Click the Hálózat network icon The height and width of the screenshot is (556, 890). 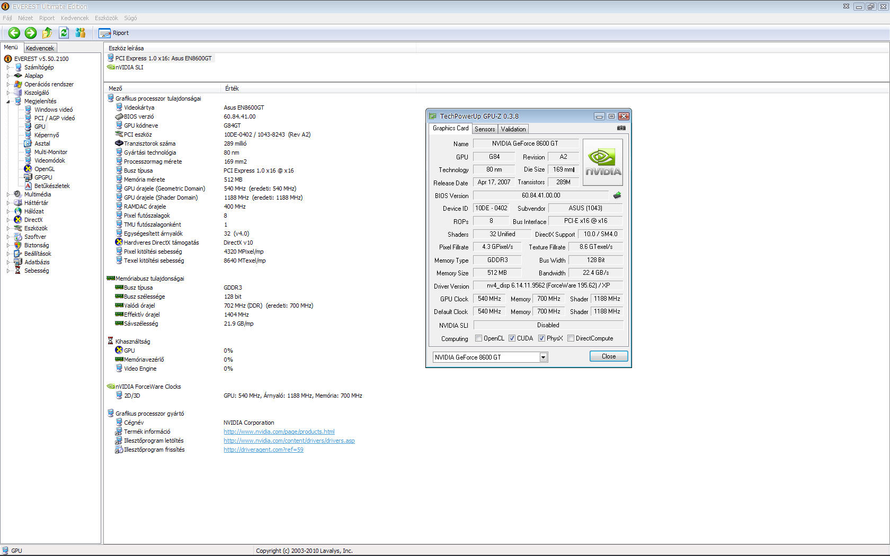(x=18, y=211)
